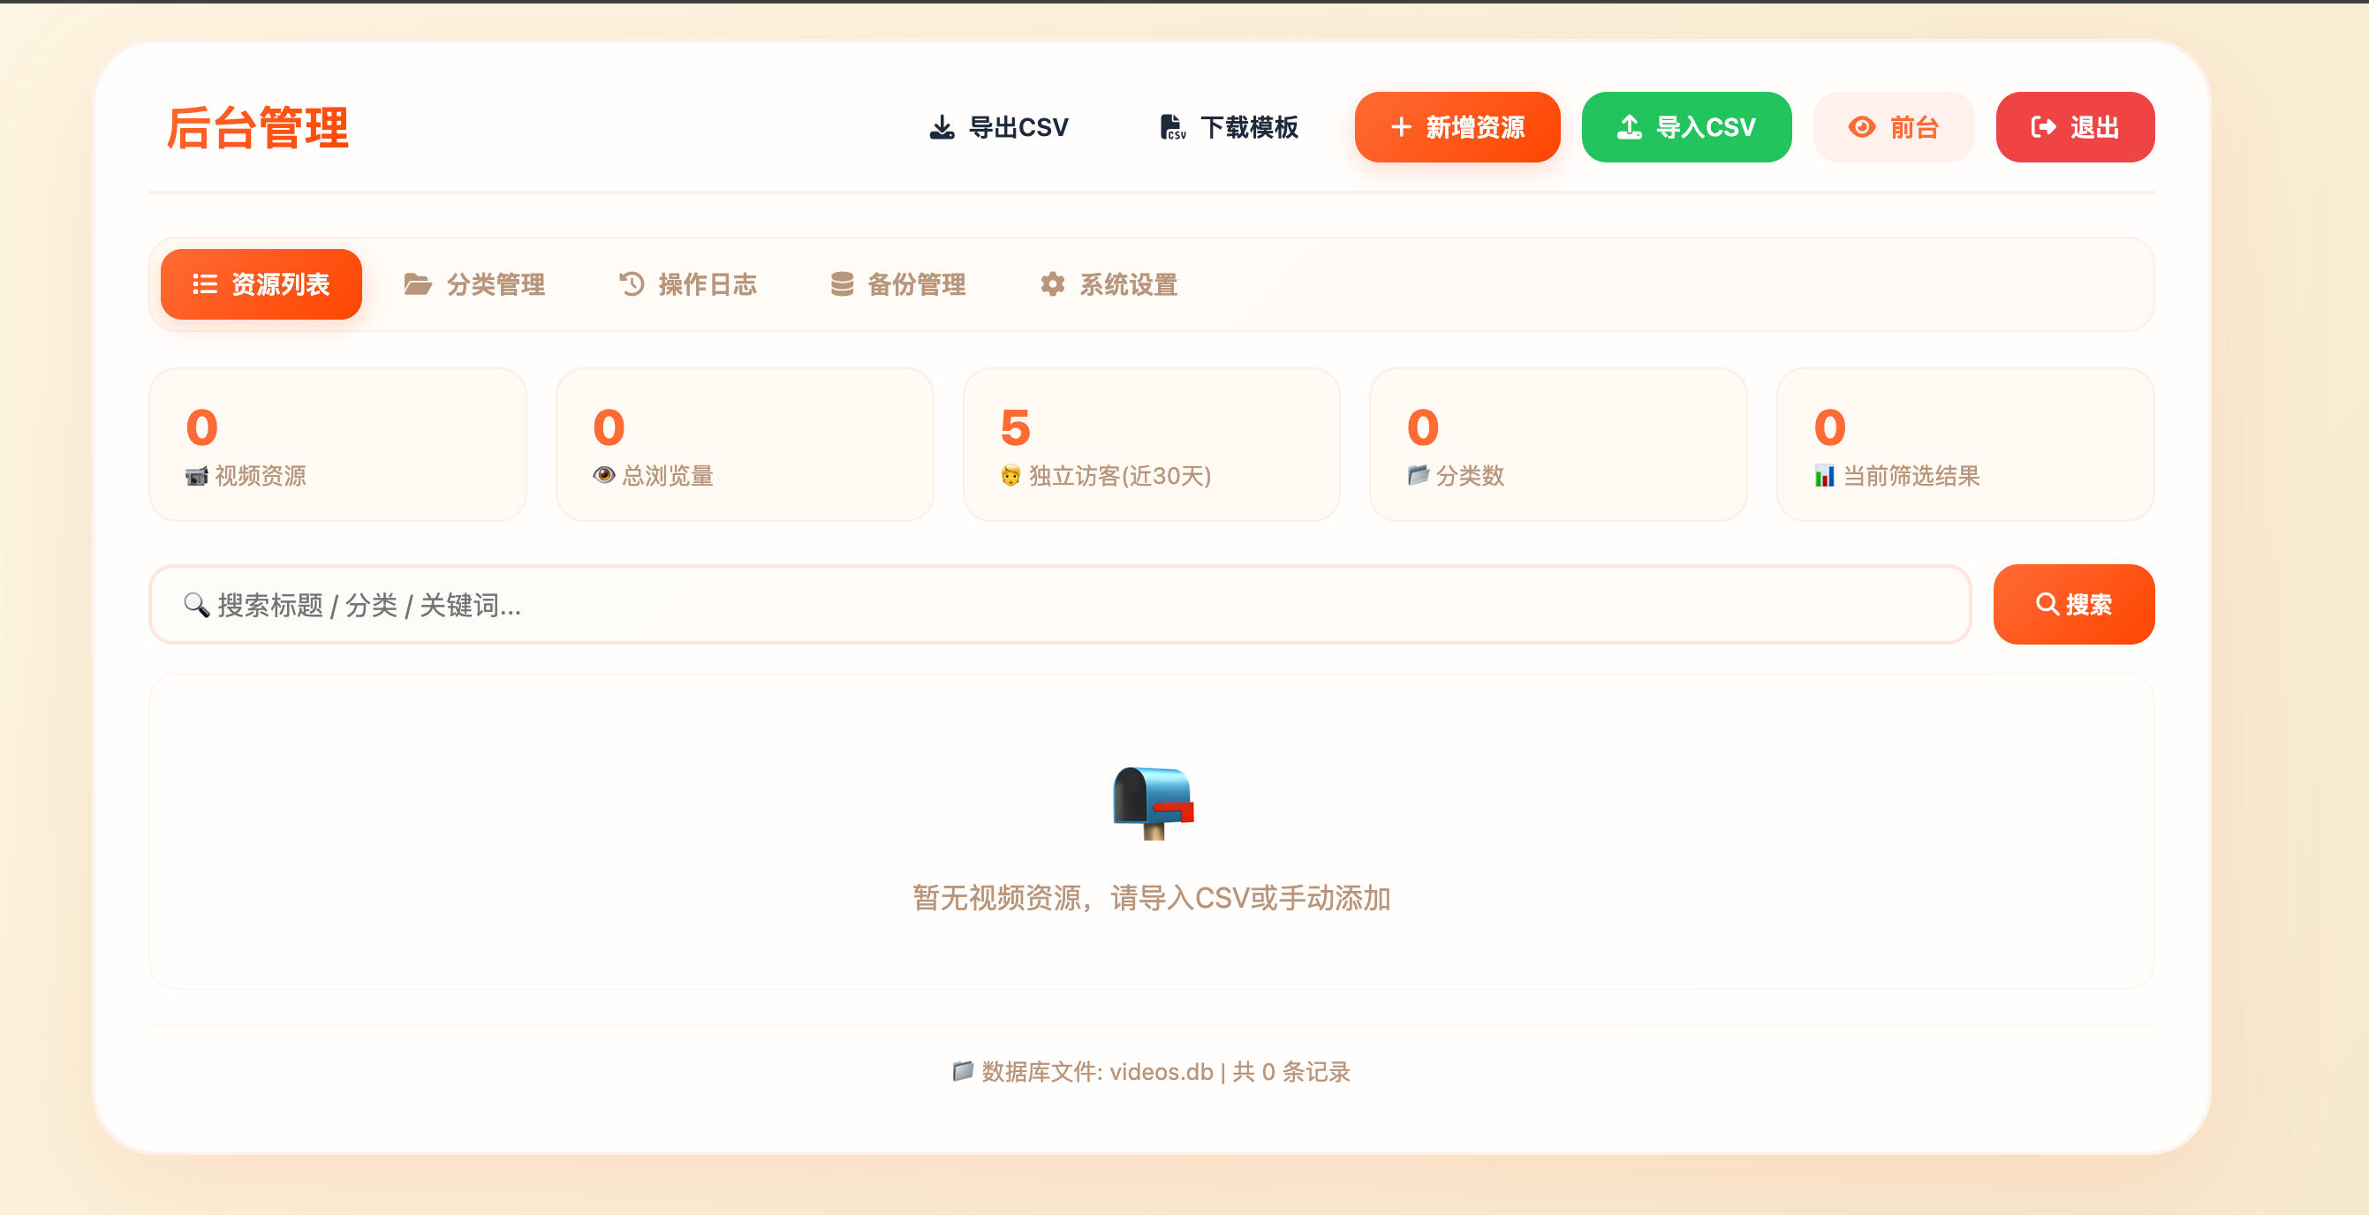Click the 后台管理 page title
The width and height of the screenshot is (2369, 1215).
[258, 128]
